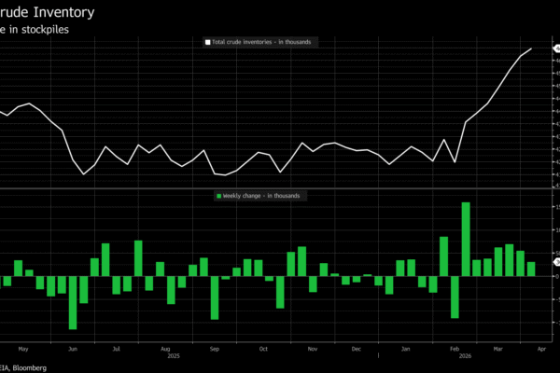560x373 pixels.
Task: Click the white Total crude inventories legend swatch
Action: (207, 42)
